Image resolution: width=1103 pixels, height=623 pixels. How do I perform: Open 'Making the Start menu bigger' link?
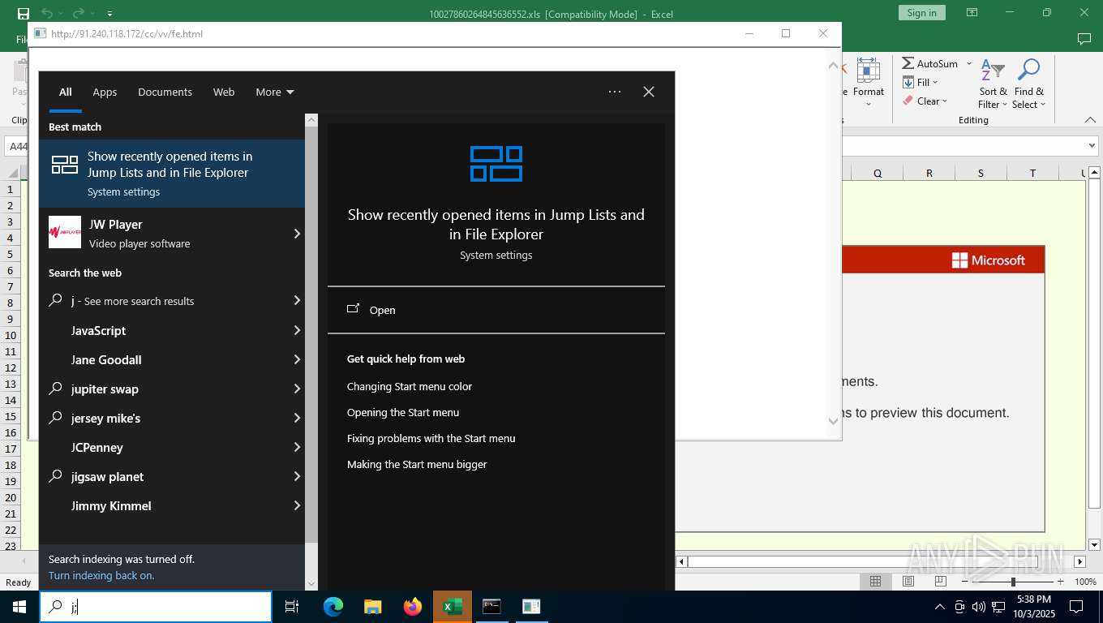[x=417, y=465]
